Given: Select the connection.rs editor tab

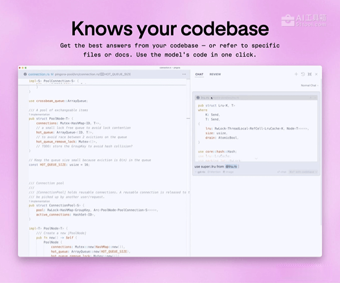Looking at the screenshot, I should tap(37, 74).
